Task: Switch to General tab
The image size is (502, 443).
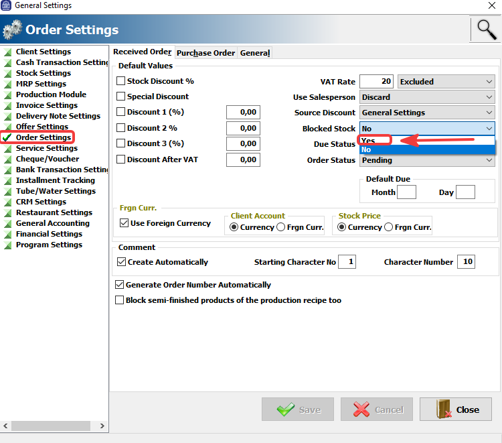Action: 255,53
